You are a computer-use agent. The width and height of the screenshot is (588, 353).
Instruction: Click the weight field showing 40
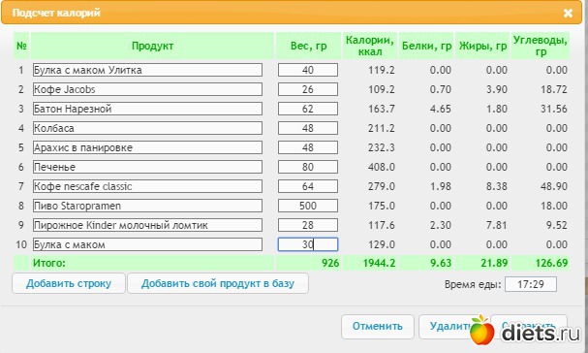pyautogui.click(x=308, y=70)
